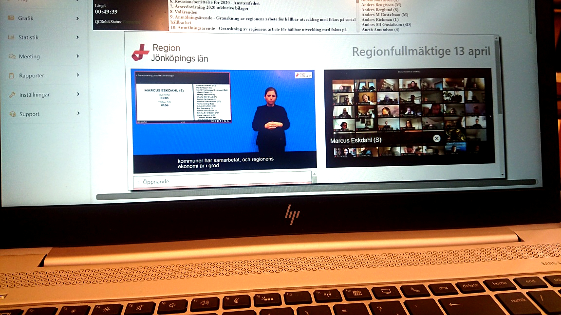Select Anders Rickman (L) in name list

click(x=380, y=19)
